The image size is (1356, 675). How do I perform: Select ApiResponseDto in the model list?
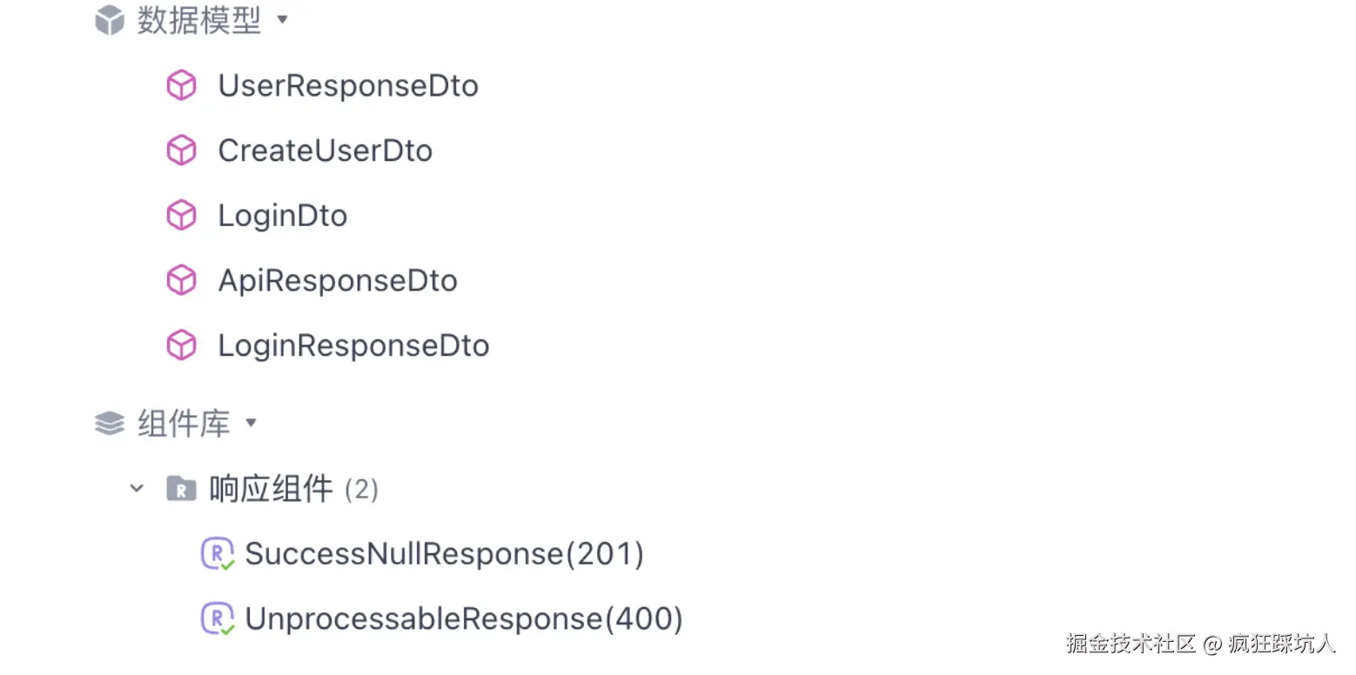tap(338, 280)
